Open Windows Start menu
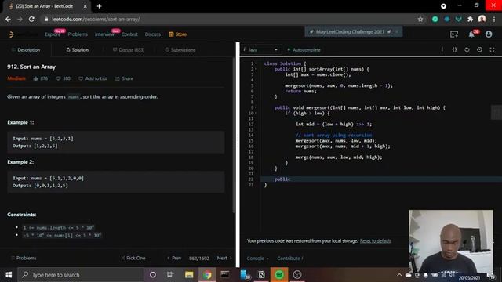This screenshot has height=282, width=502. coord(9,275)
